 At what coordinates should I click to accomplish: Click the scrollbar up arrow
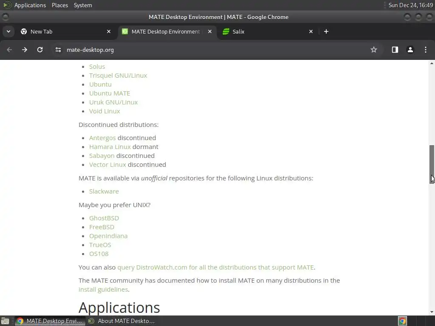click(432, 63)
